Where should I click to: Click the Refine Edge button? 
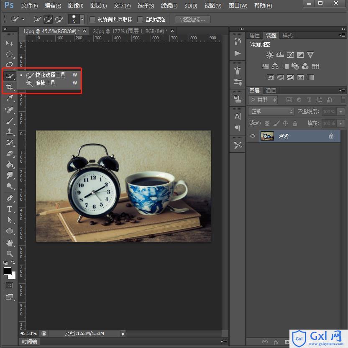192,20
